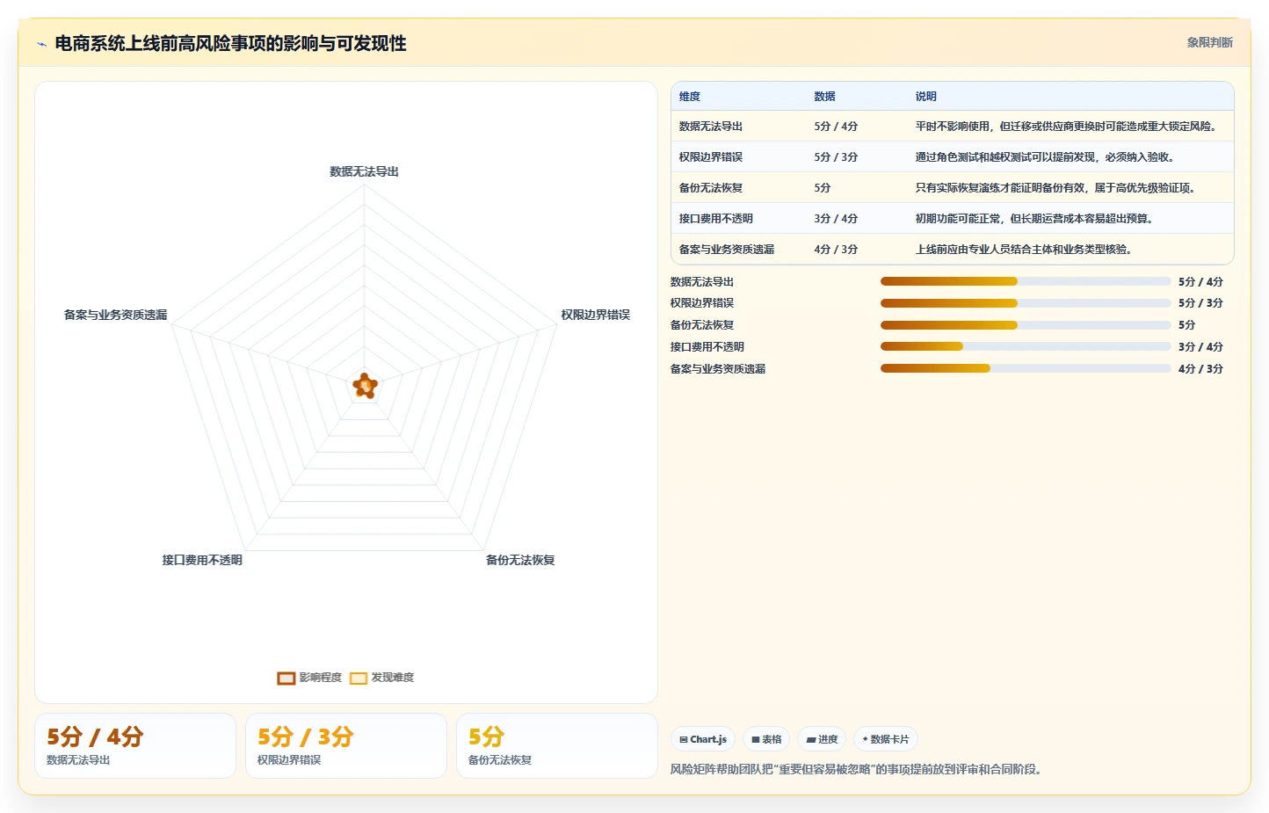Click the 备案与业务资质遗漏 progress bar
This screenshot has width=1269, height=813.
(1026, 368)
